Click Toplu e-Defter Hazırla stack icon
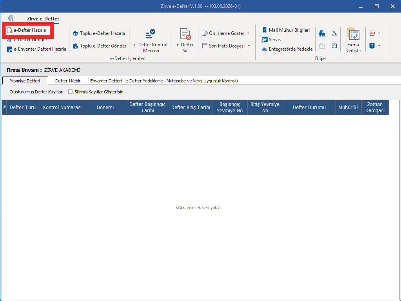This screenshot has width=401, height=301. (x=75, y=33)
